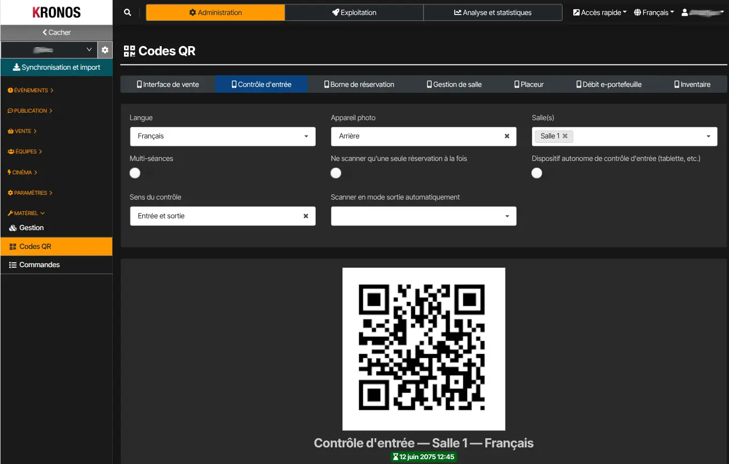Open Scanner en mode sortie dropdown
Image resolution: width=729 pixels, height=464 pixels.
[424, 216]
